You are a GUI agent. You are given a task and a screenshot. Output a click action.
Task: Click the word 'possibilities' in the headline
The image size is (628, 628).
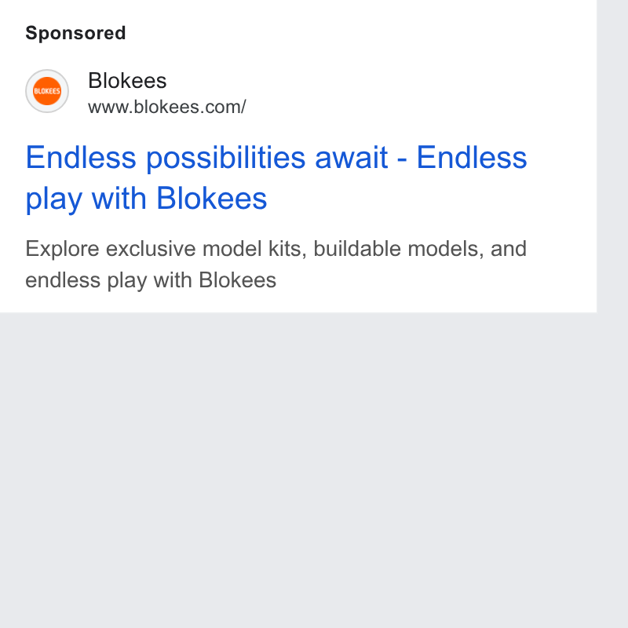(227, 159)
